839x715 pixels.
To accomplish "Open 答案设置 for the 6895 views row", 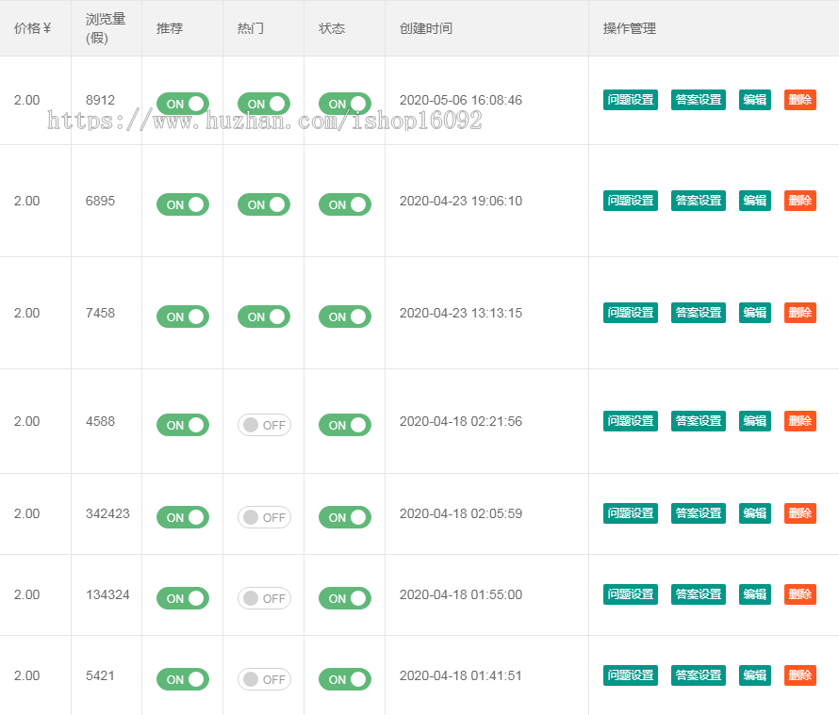I will click(698, 201).
